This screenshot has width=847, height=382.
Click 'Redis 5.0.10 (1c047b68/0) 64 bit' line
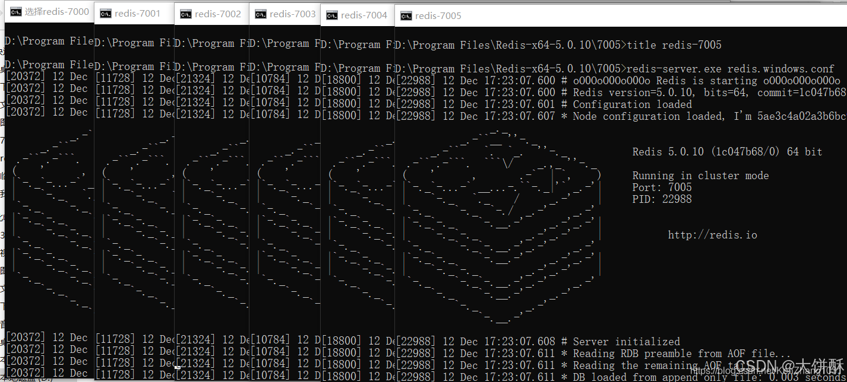coord(727,152)
